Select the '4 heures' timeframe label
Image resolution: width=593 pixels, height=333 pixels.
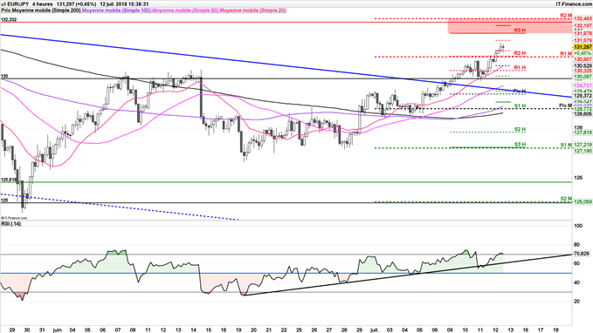(x=42, y=3)
